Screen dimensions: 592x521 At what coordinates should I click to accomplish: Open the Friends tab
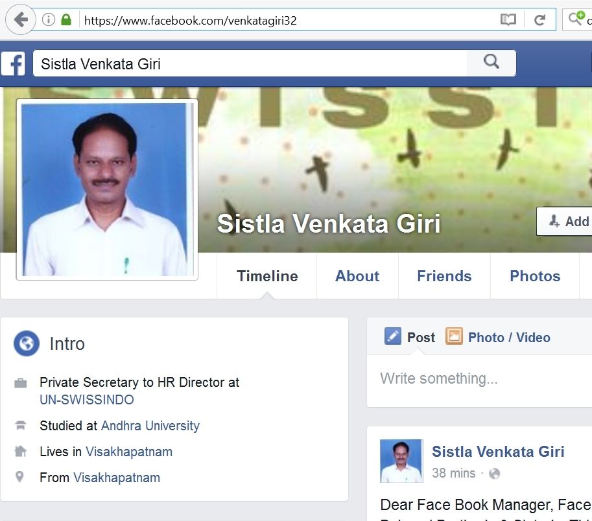[x=444, y=276]
